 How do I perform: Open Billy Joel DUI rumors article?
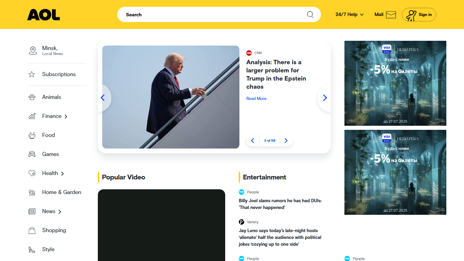pos(280,204)
